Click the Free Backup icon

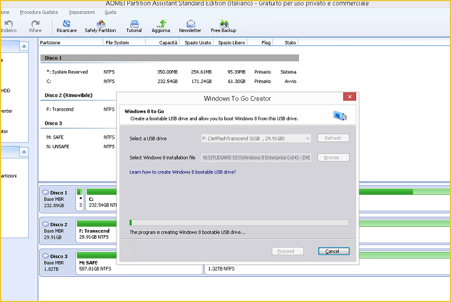pos(224,24)
